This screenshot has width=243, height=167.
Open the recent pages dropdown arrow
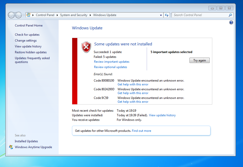pos(24,15)
